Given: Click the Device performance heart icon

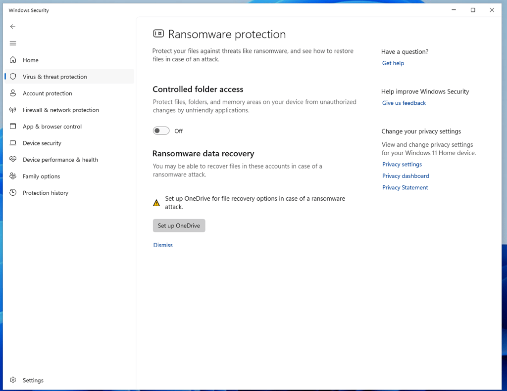Looking at the screenshot, I should tap(13, 159).
